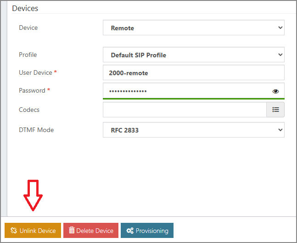Click the DTMF Mode label
297x243 pixels.
coord(36,130)
